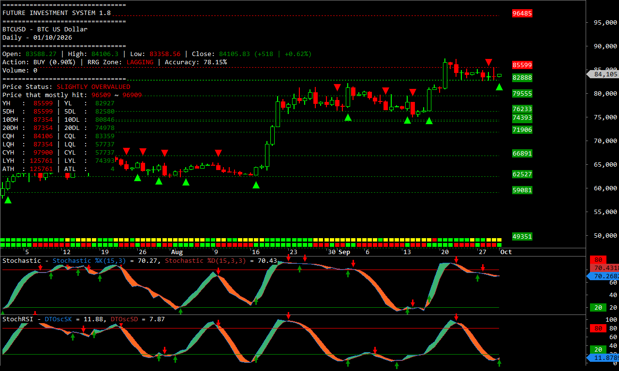This screenshot has width=619, height=371.
Task: Click the red sell triangle above the 85599 line
Action: click(x=489, y=62)
